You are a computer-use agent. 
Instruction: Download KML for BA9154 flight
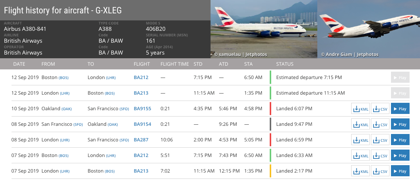pyautogui.click(x=360, y=124)
